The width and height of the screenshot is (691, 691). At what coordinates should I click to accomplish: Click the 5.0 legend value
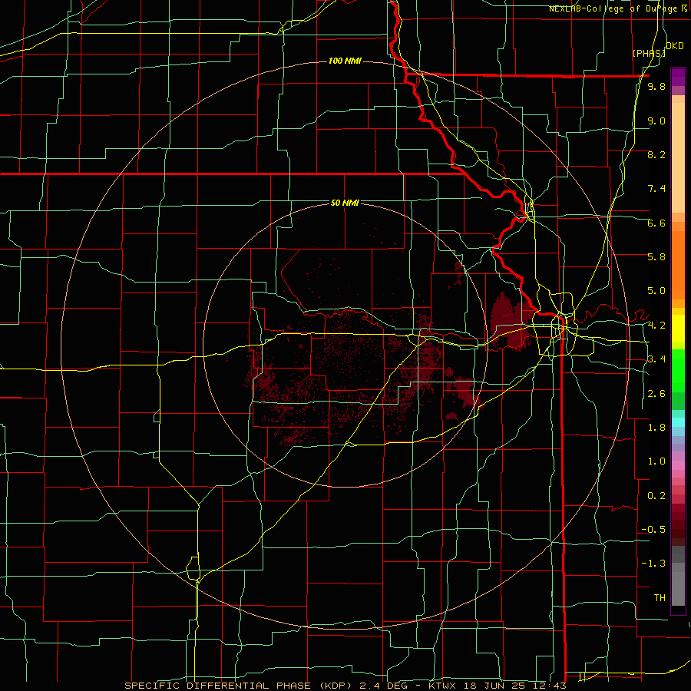pyautogui.click(x=656, y=291)
